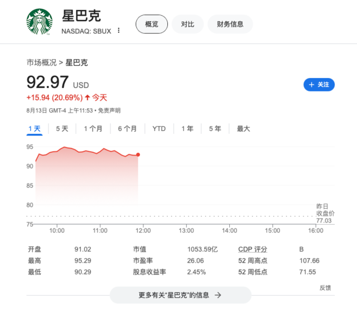
Task: Click the 市盈率 value 26.06
Action: point(195,260)
